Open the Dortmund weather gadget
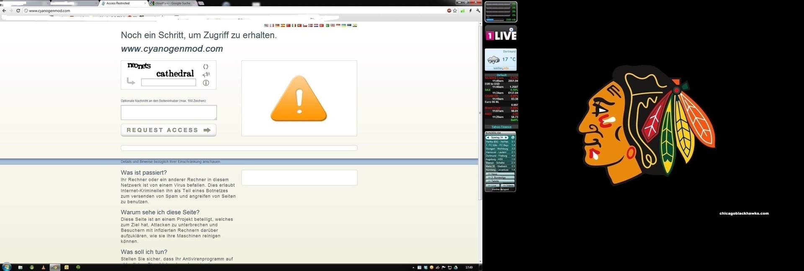Image resolution: width=804 pixels, height=271 pixels. coord(501,59)
